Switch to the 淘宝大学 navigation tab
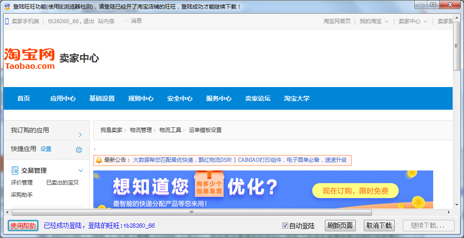This screenshot has height=238, width=464. pyautogui.click(x=297, y=98)
